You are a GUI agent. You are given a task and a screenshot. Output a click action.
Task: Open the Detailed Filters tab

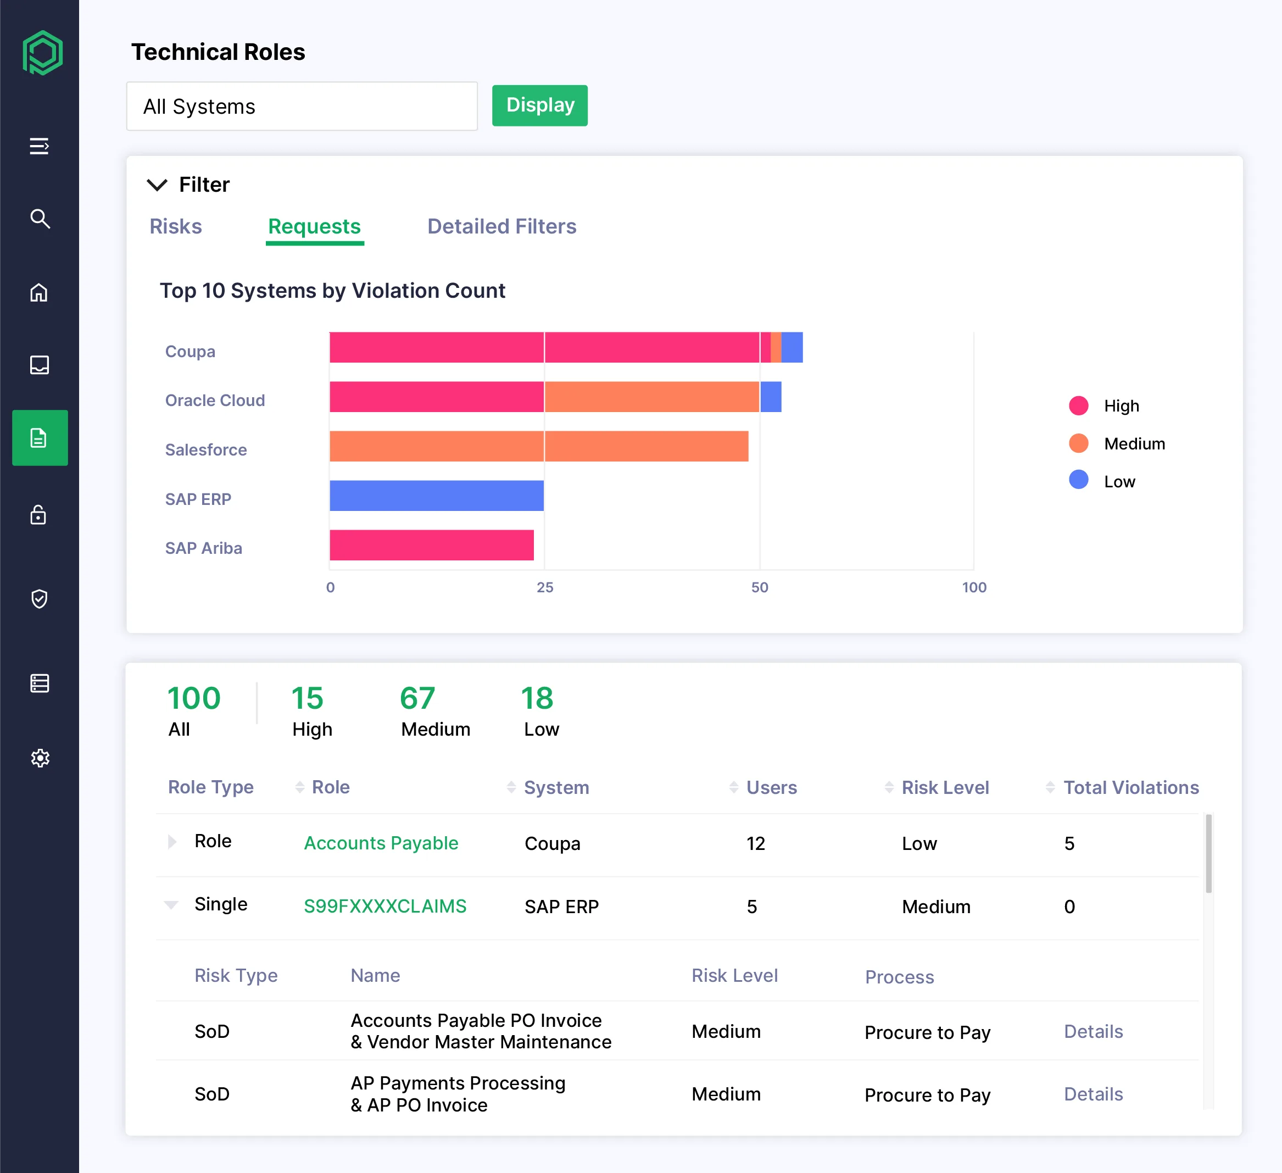(x=501, y=226)
